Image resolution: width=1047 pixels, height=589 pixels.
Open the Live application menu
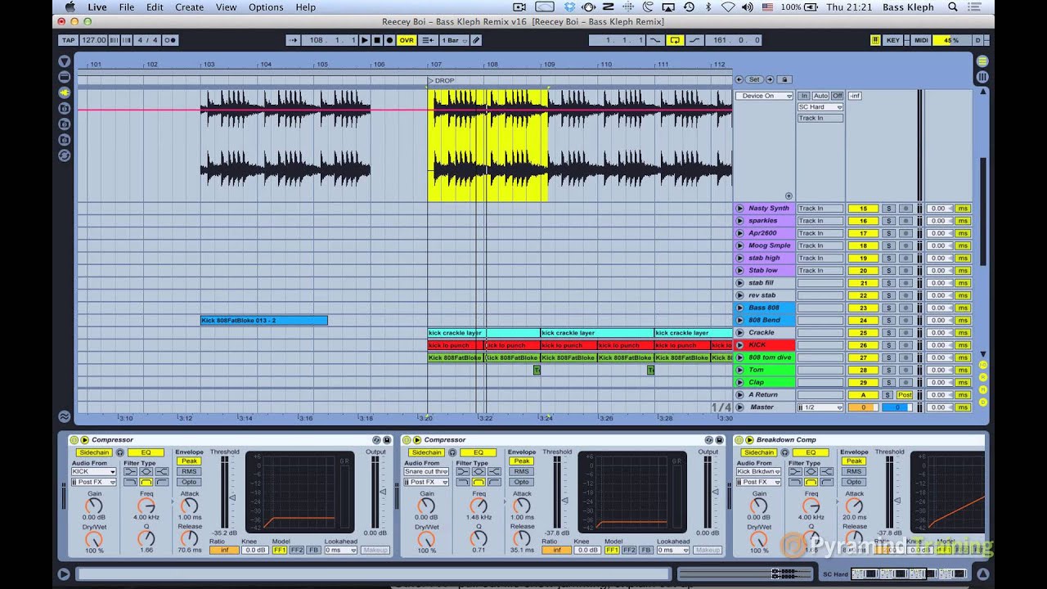coord(97,7)
